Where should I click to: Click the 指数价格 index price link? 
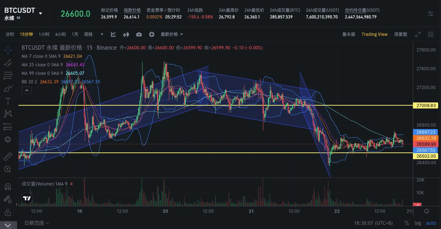pos(132,10)
